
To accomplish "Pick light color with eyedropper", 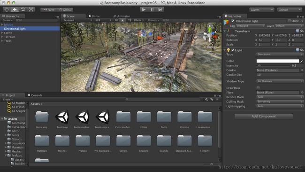I will [302, 61].
